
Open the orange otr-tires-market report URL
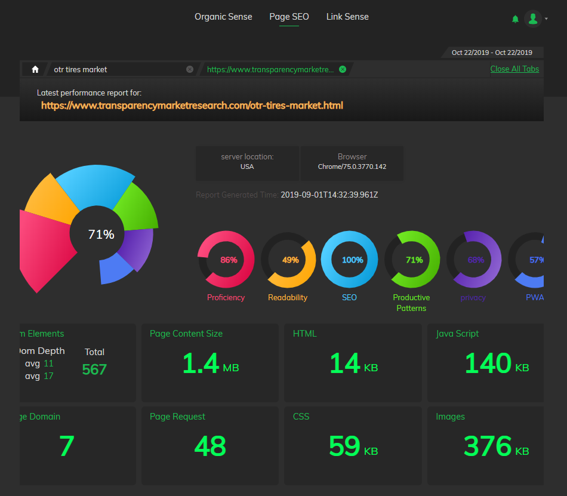pyautogui.click(x=192, y=106)
